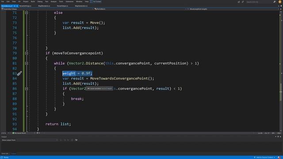
Task: Click 'currentPosition' on line 81
Action: pos(170,63)
